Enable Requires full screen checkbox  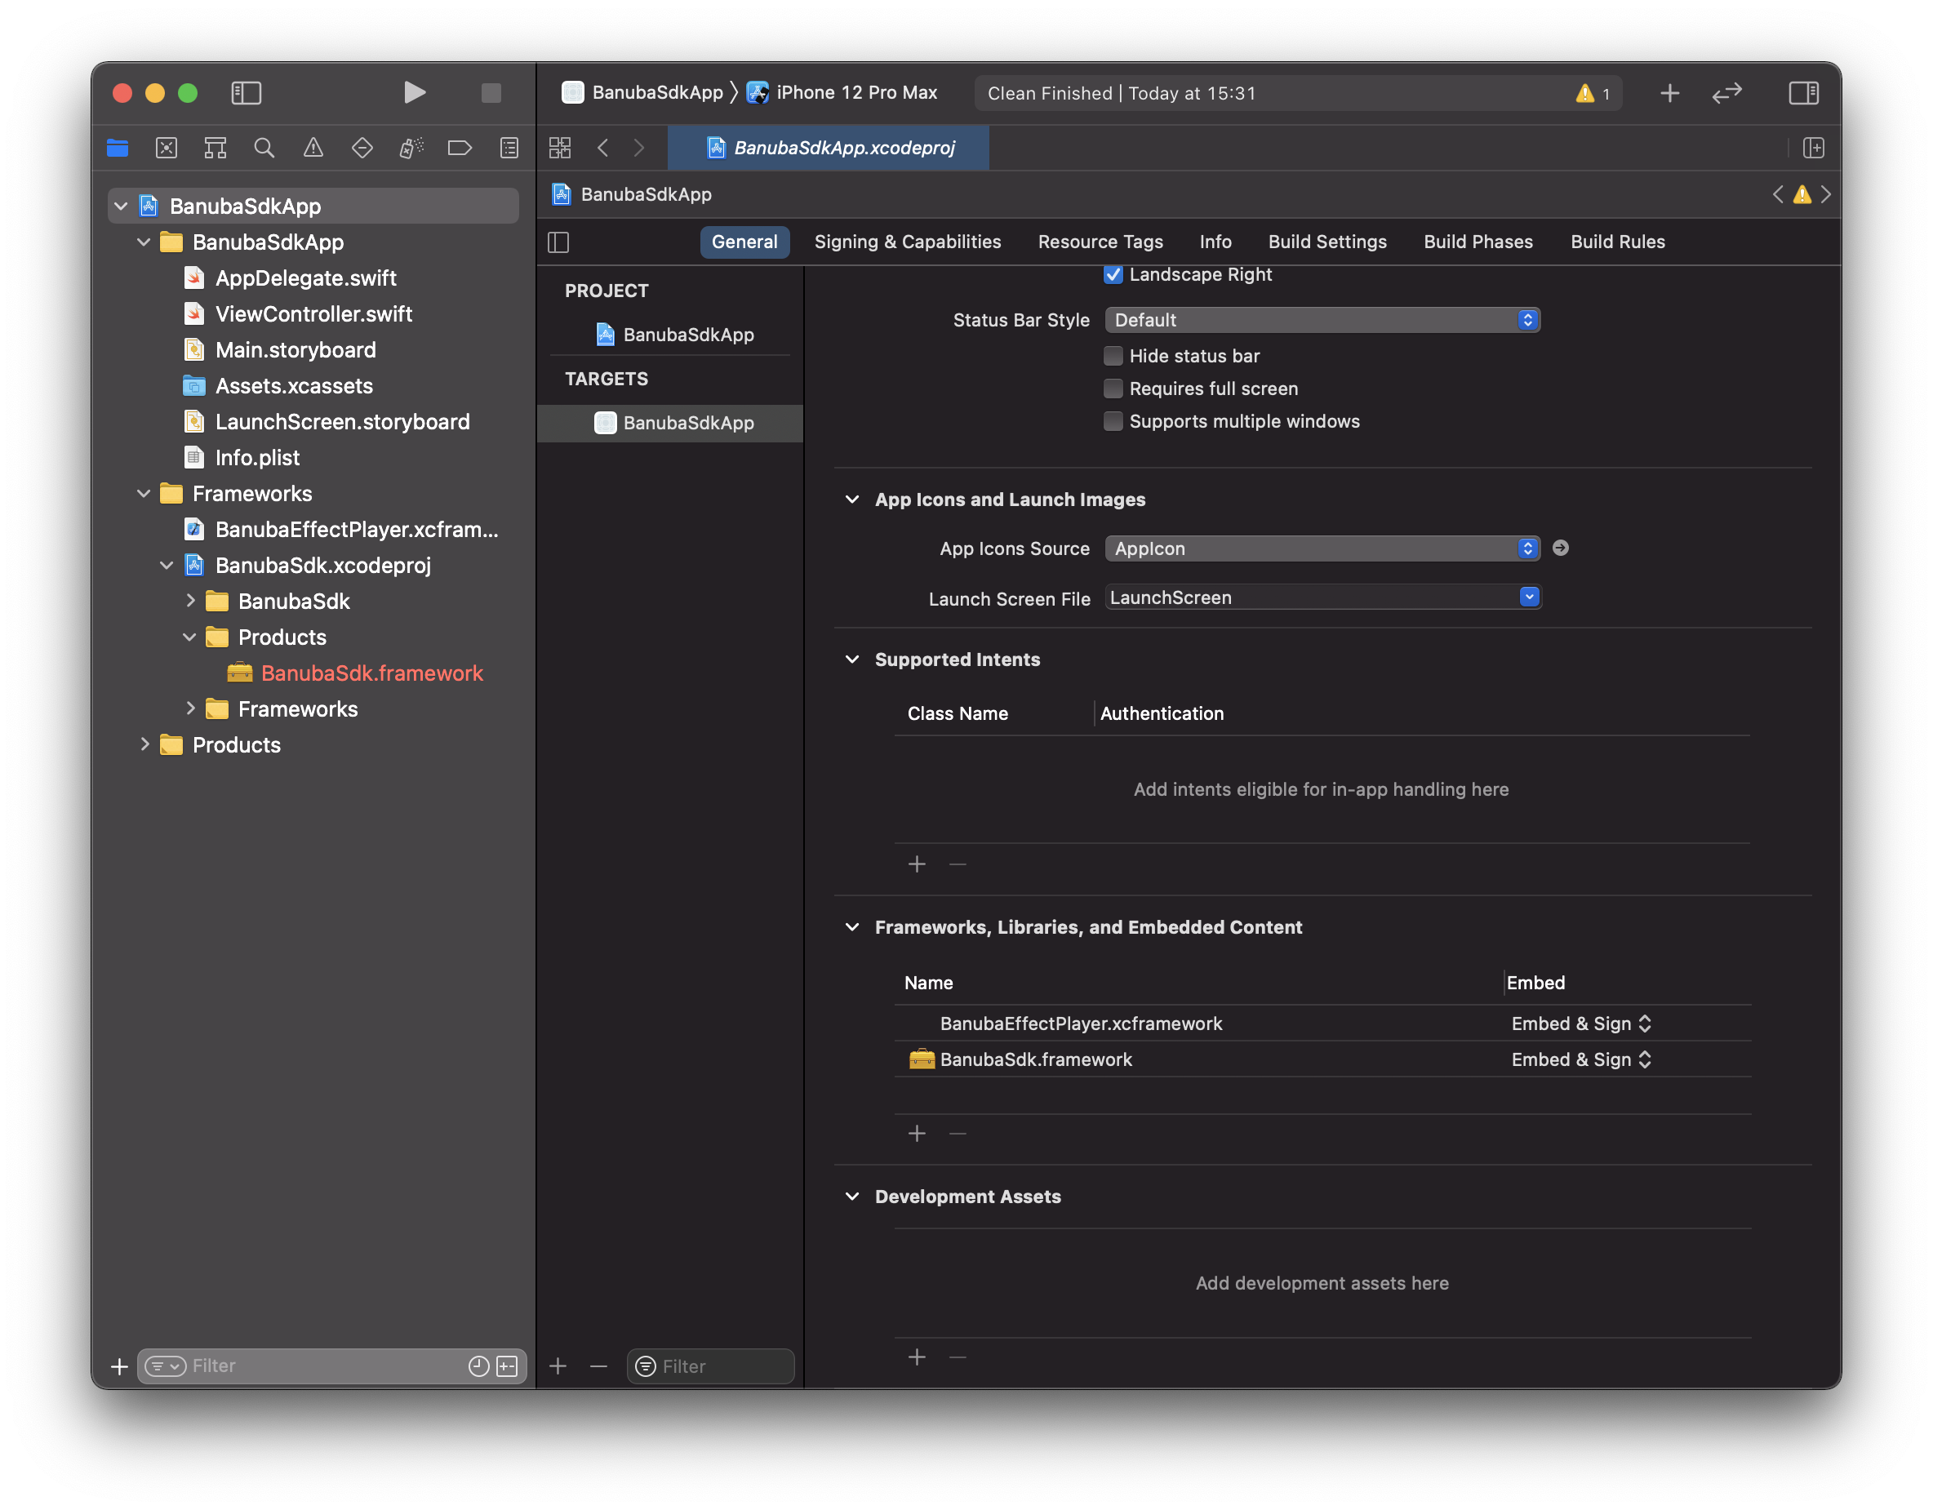click(1113, 389)
